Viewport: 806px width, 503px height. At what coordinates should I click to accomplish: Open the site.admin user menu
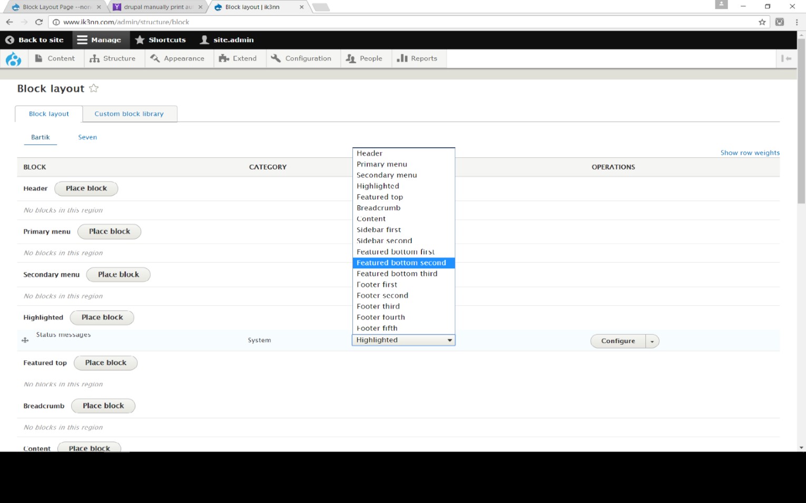227,40
